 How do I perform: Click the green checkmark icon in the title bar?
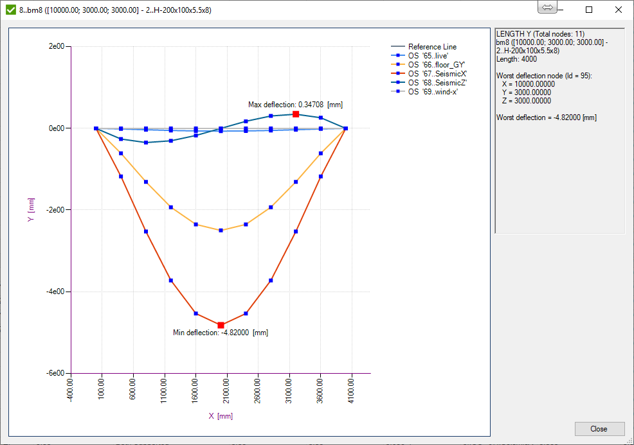11,10
